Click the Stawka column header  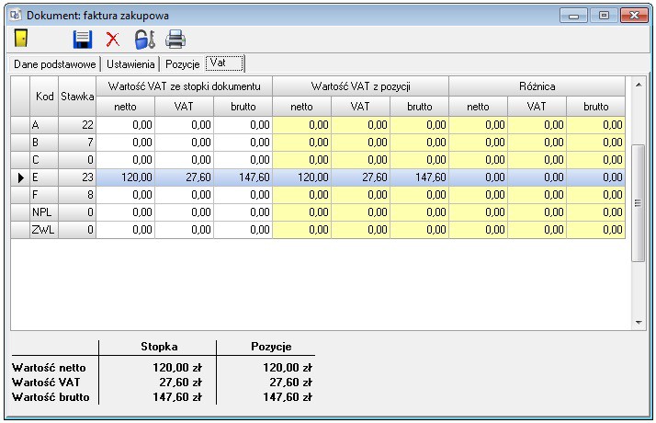(x=77, y=97)
